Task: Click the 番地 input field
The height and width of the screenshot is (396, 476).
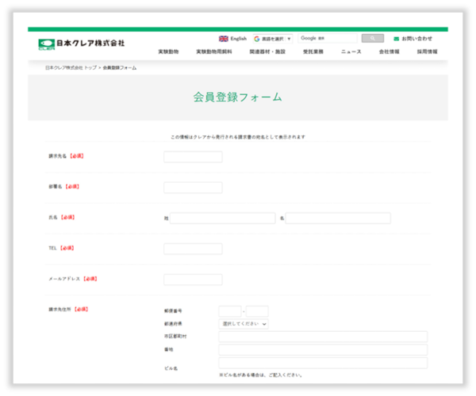Action: click(323, 349)
